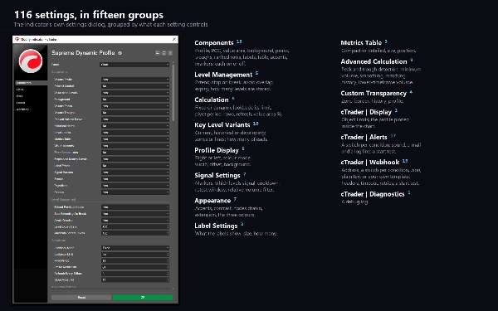
Task: Click the Level Management group heading
Action: [223, 75]
